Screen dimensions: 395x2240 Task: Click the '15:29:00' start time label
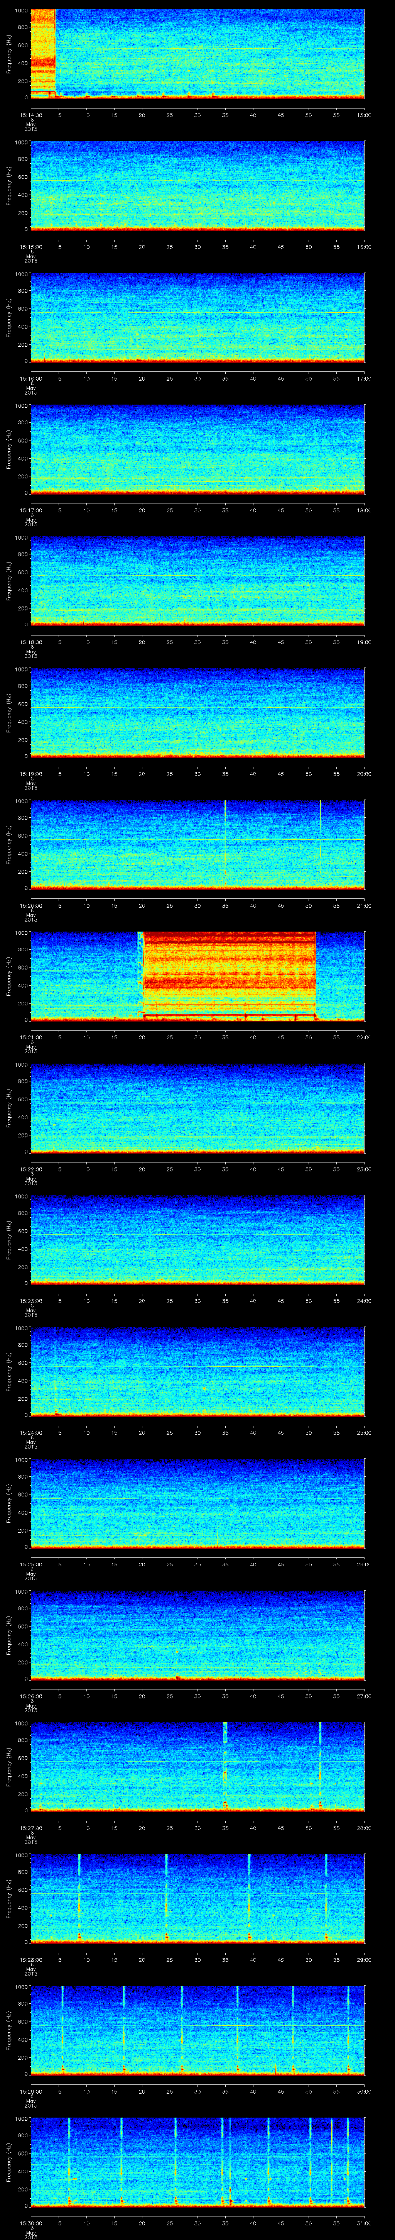(30, 2091)
